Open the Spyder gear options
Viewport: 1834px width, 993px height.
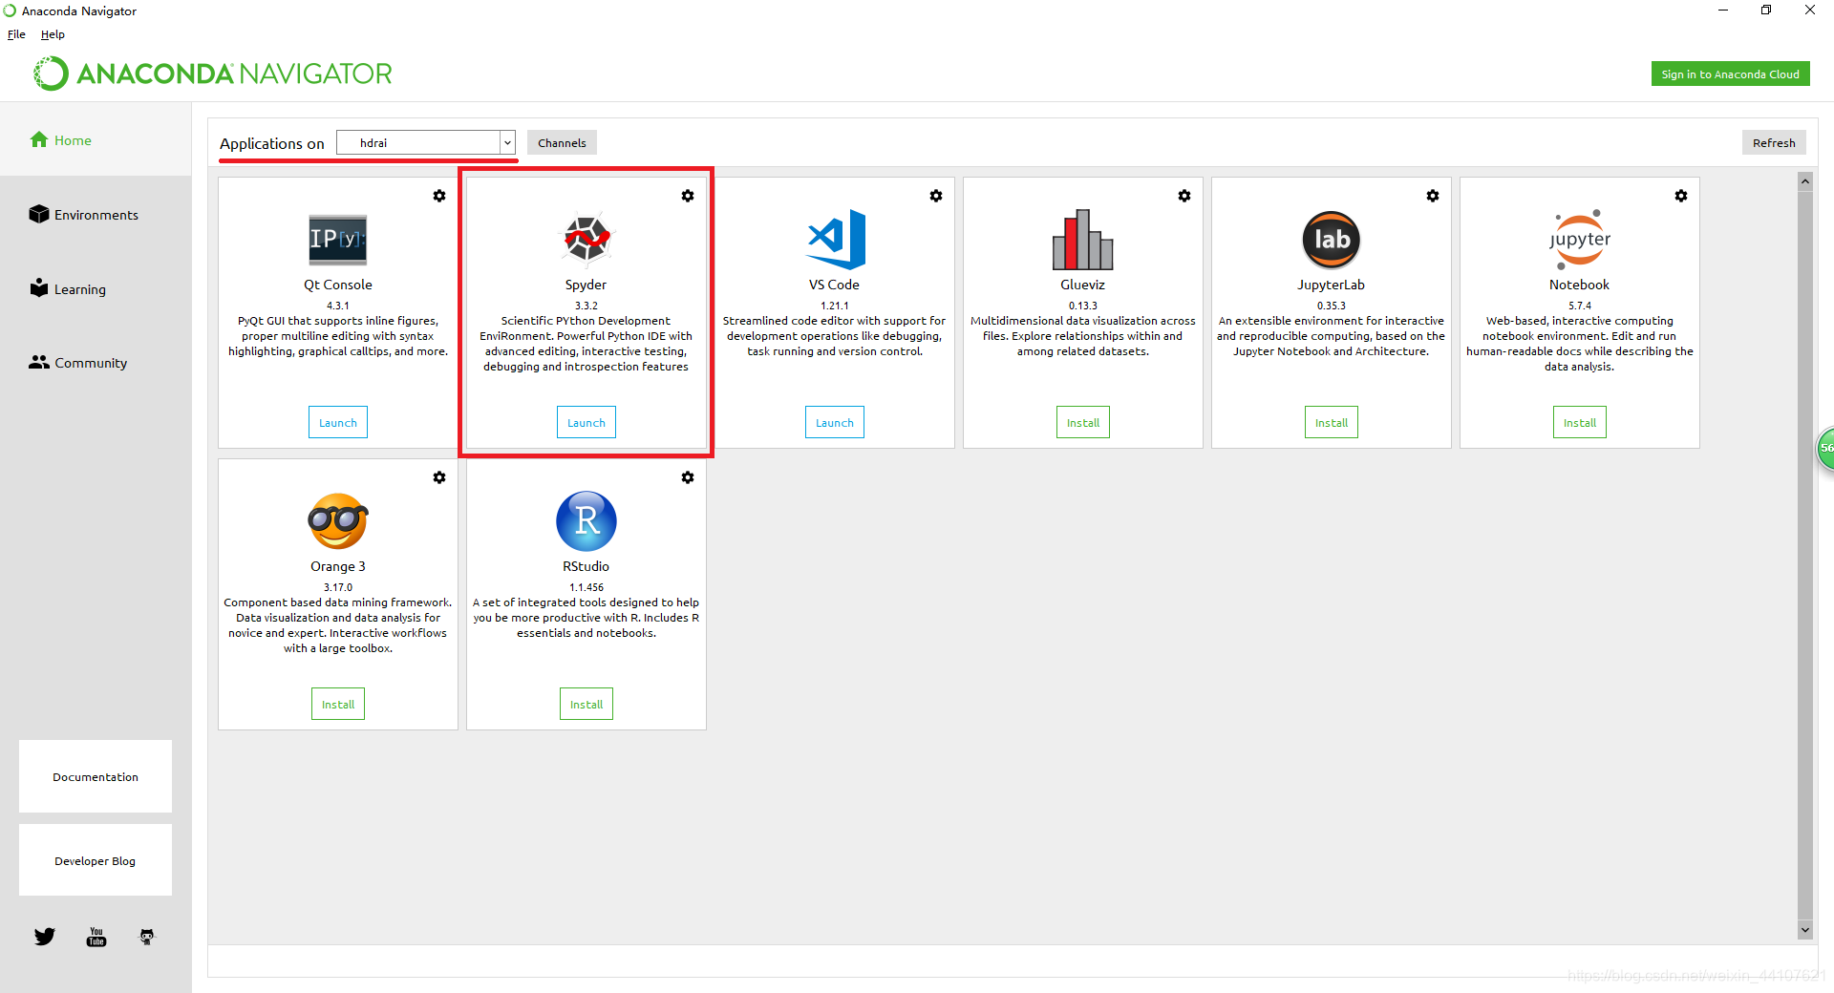click(x=688, y=196)
